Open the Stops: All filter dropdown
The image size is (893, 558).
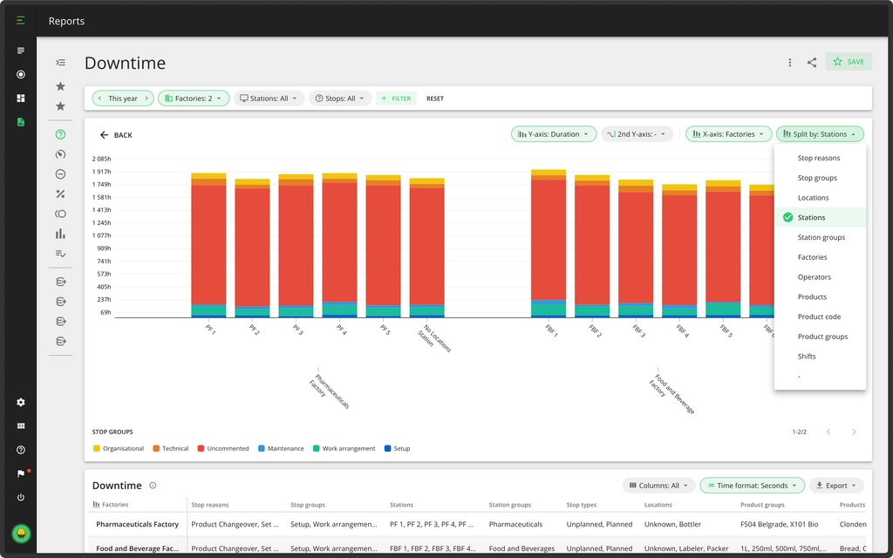click(340, 99)
